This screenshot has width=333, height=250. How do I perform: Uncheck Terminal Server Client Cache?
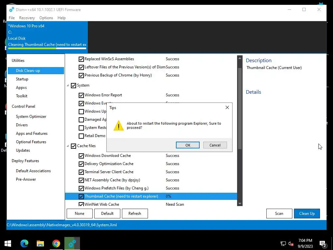point(81,172)
